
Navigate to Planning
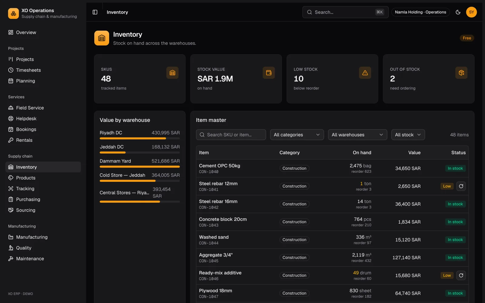point(43,81)
